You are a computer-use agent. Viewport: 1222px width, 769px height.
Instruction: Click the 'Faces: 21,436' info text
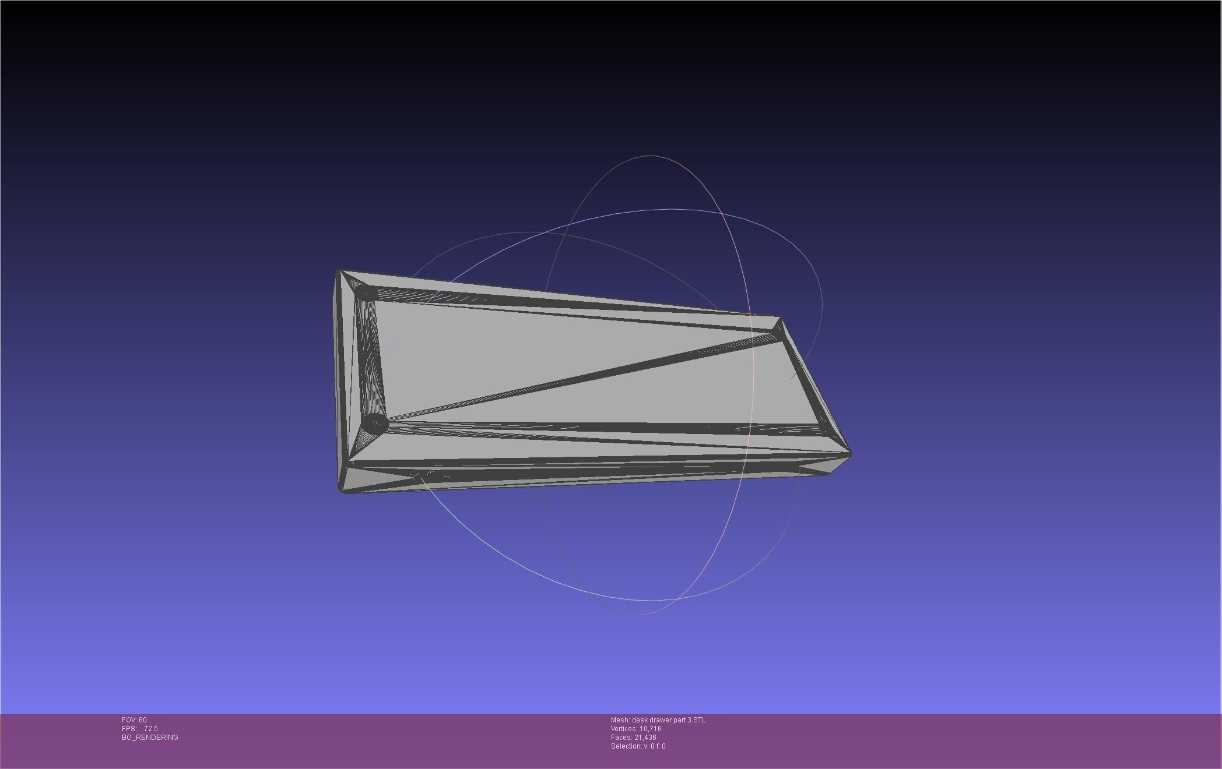click(x=633, y=738)
